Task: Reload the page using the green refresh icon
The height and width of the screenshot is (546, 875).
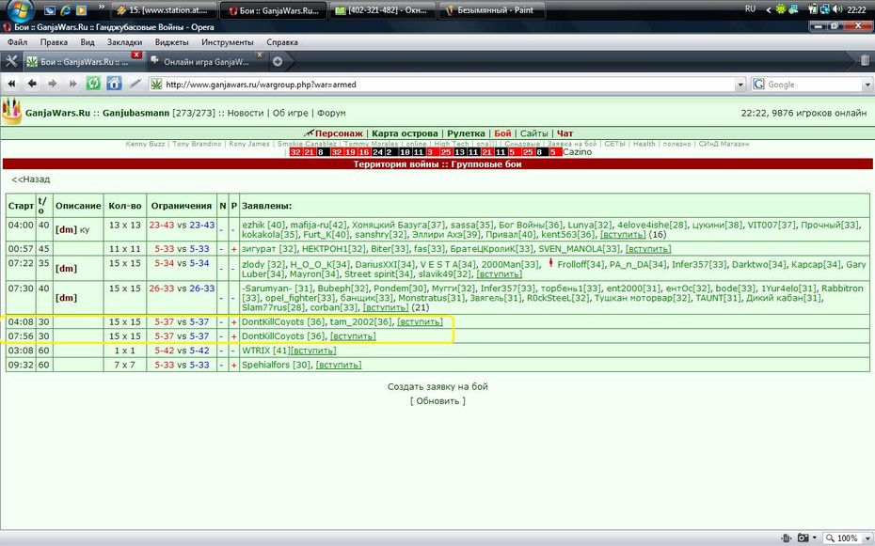Action: (93, 85)
